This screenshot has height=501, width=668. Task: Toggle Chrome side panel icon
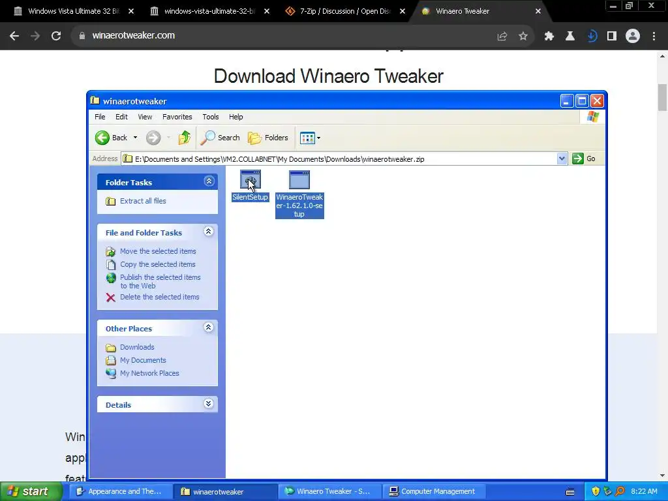click(612, 37)
